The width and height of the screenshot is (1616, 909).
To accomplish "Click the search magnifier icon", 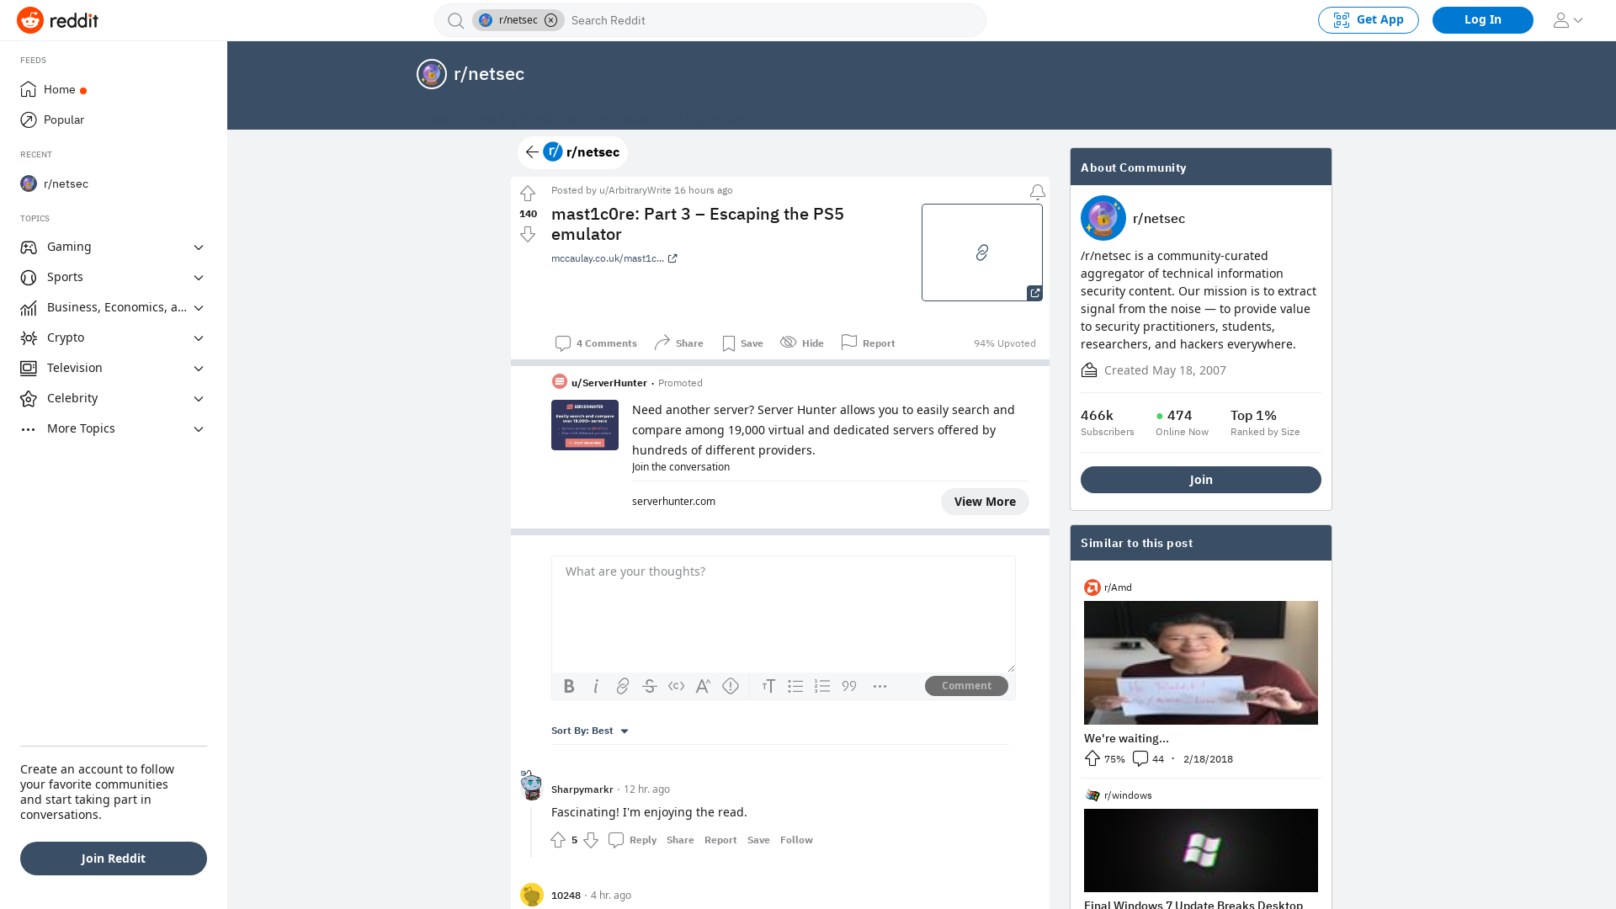I will tap(455, 20).
